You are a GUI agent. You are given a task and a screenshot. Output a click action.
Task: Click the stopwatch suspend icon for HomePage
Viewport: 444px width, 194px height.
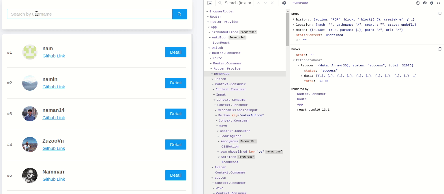(x=418, y=3)
